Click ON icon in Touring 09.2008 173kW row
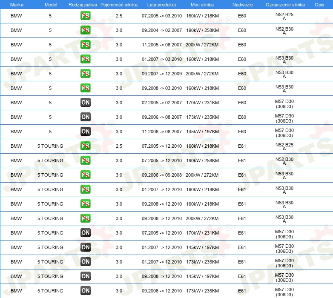The width and height of the screenshot is (333, 298). [86, 291]
